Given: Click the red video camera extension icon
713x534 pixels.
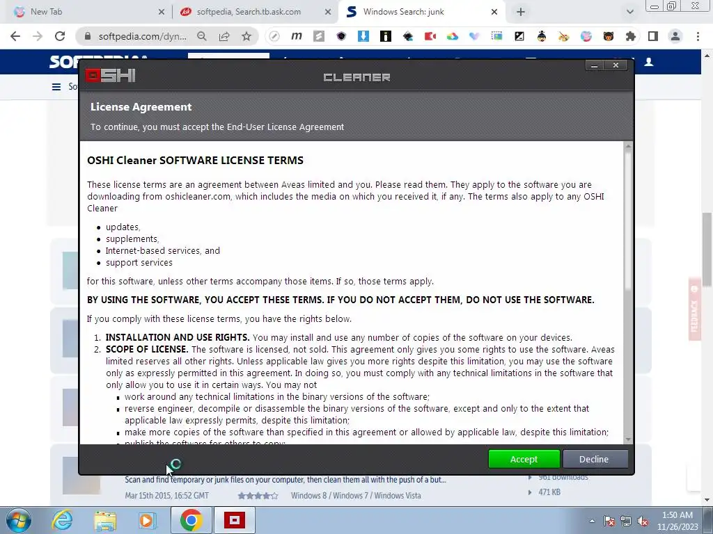Looking at the screenshot, I should coord(430,36).
